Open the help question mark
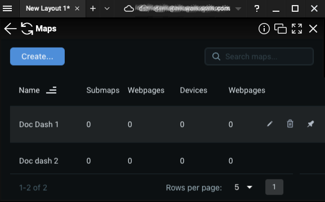325x202 pixels. pos(257,8)
